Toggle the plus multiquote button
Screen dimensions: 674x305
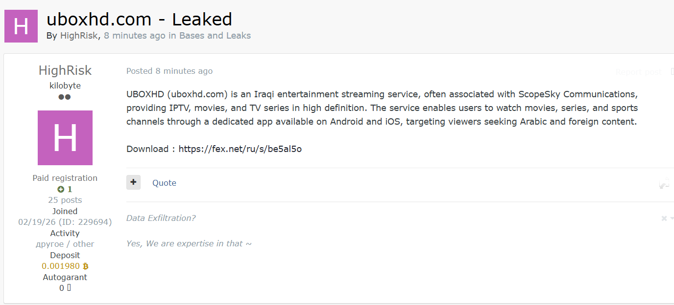click(133, 182)
